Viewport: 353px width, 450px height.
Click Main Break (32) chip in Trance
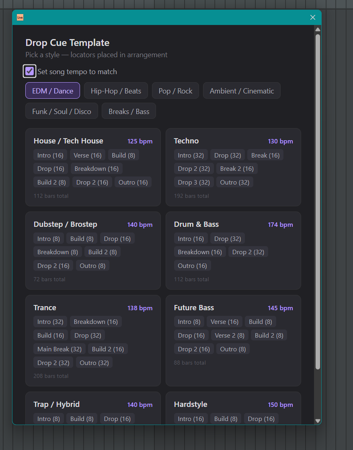[60, 349]
